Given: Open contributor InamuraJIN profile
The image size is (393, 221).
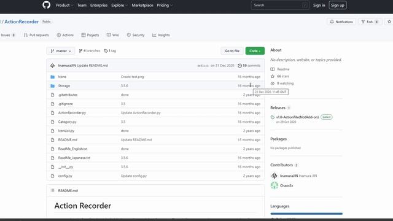Looking at the screenshot, I should [289, 176].
